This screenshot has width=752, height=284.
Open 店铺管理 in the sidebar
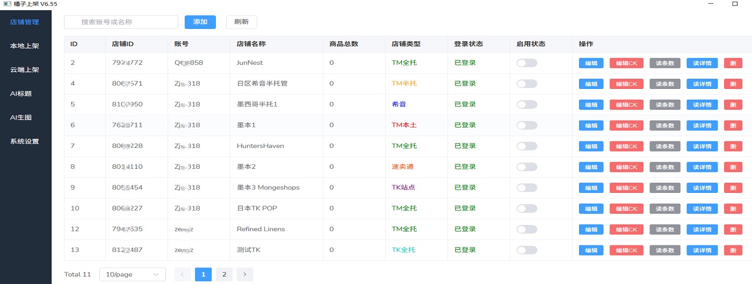point(25,22)
